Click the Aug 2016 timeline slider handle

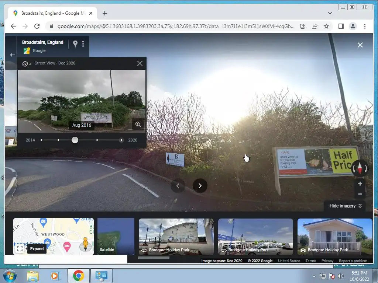pos(75,140)
